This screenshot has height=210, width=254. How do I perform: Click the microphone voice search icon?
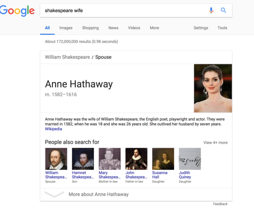(x=211, y=10)
